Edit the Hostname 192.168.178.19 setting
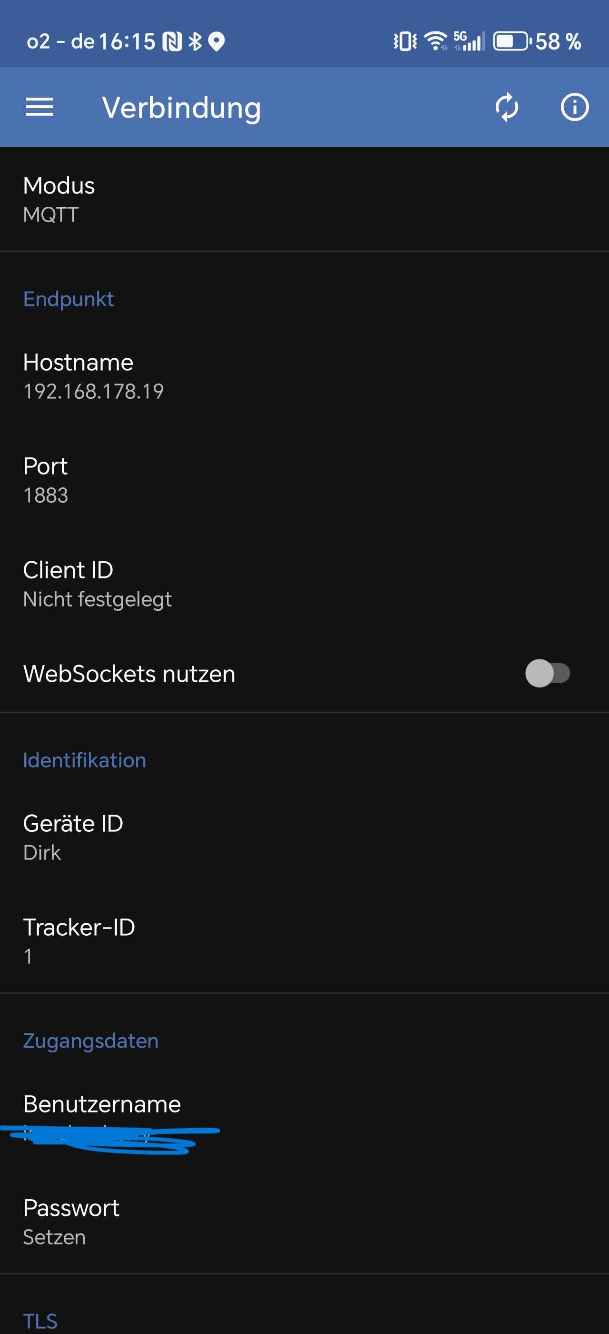 pyautogui.click(x=304, y=376)
